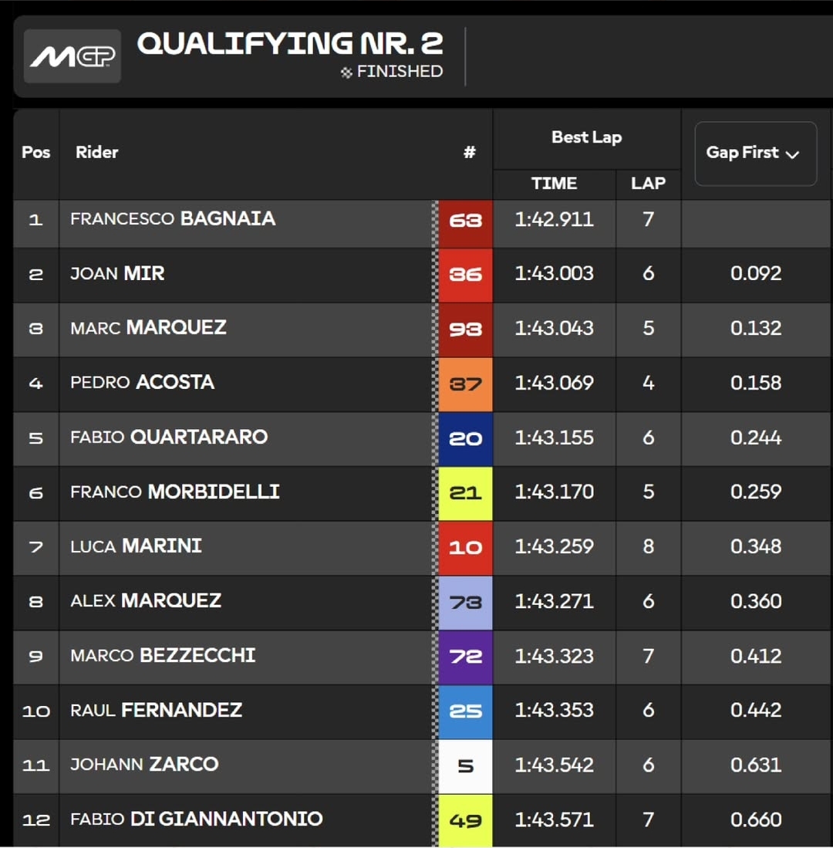This screenshot has width=833, height=848.
Task: Select Raul Fernandez's best lap time 1:43.353
Action: (x=554, y=711)
